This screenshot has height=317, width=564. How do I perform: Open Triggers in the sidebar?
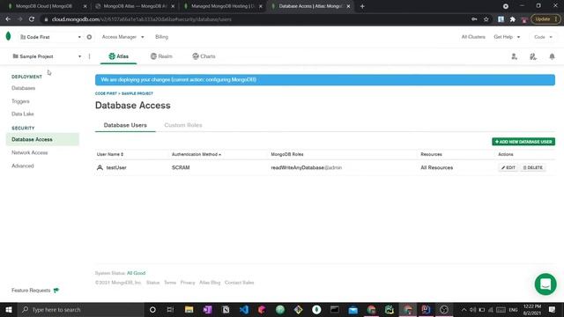tap(20, 101)
